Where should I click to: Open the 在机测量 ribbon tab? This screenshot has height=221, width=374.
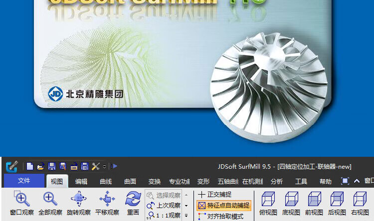[x=252, y=182]
